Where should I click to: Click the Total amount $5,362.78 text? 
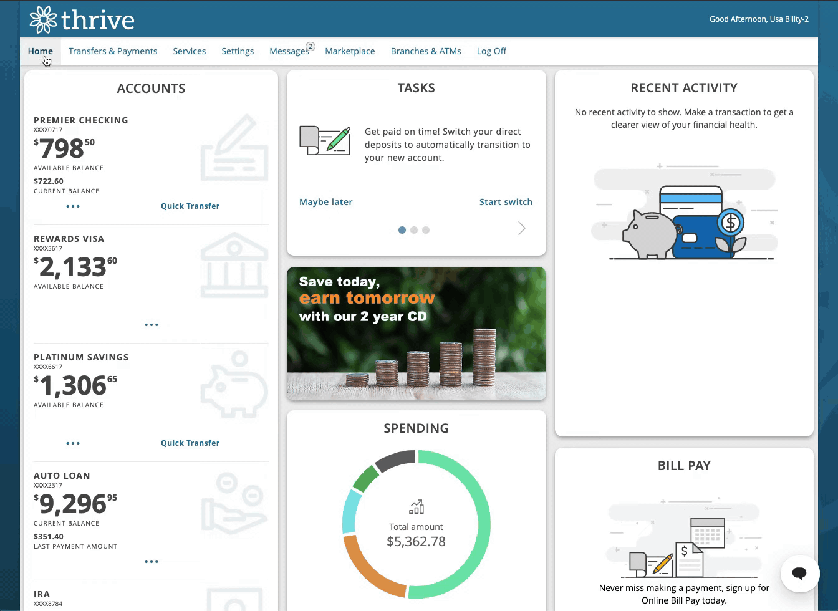(x=416, y=535)
